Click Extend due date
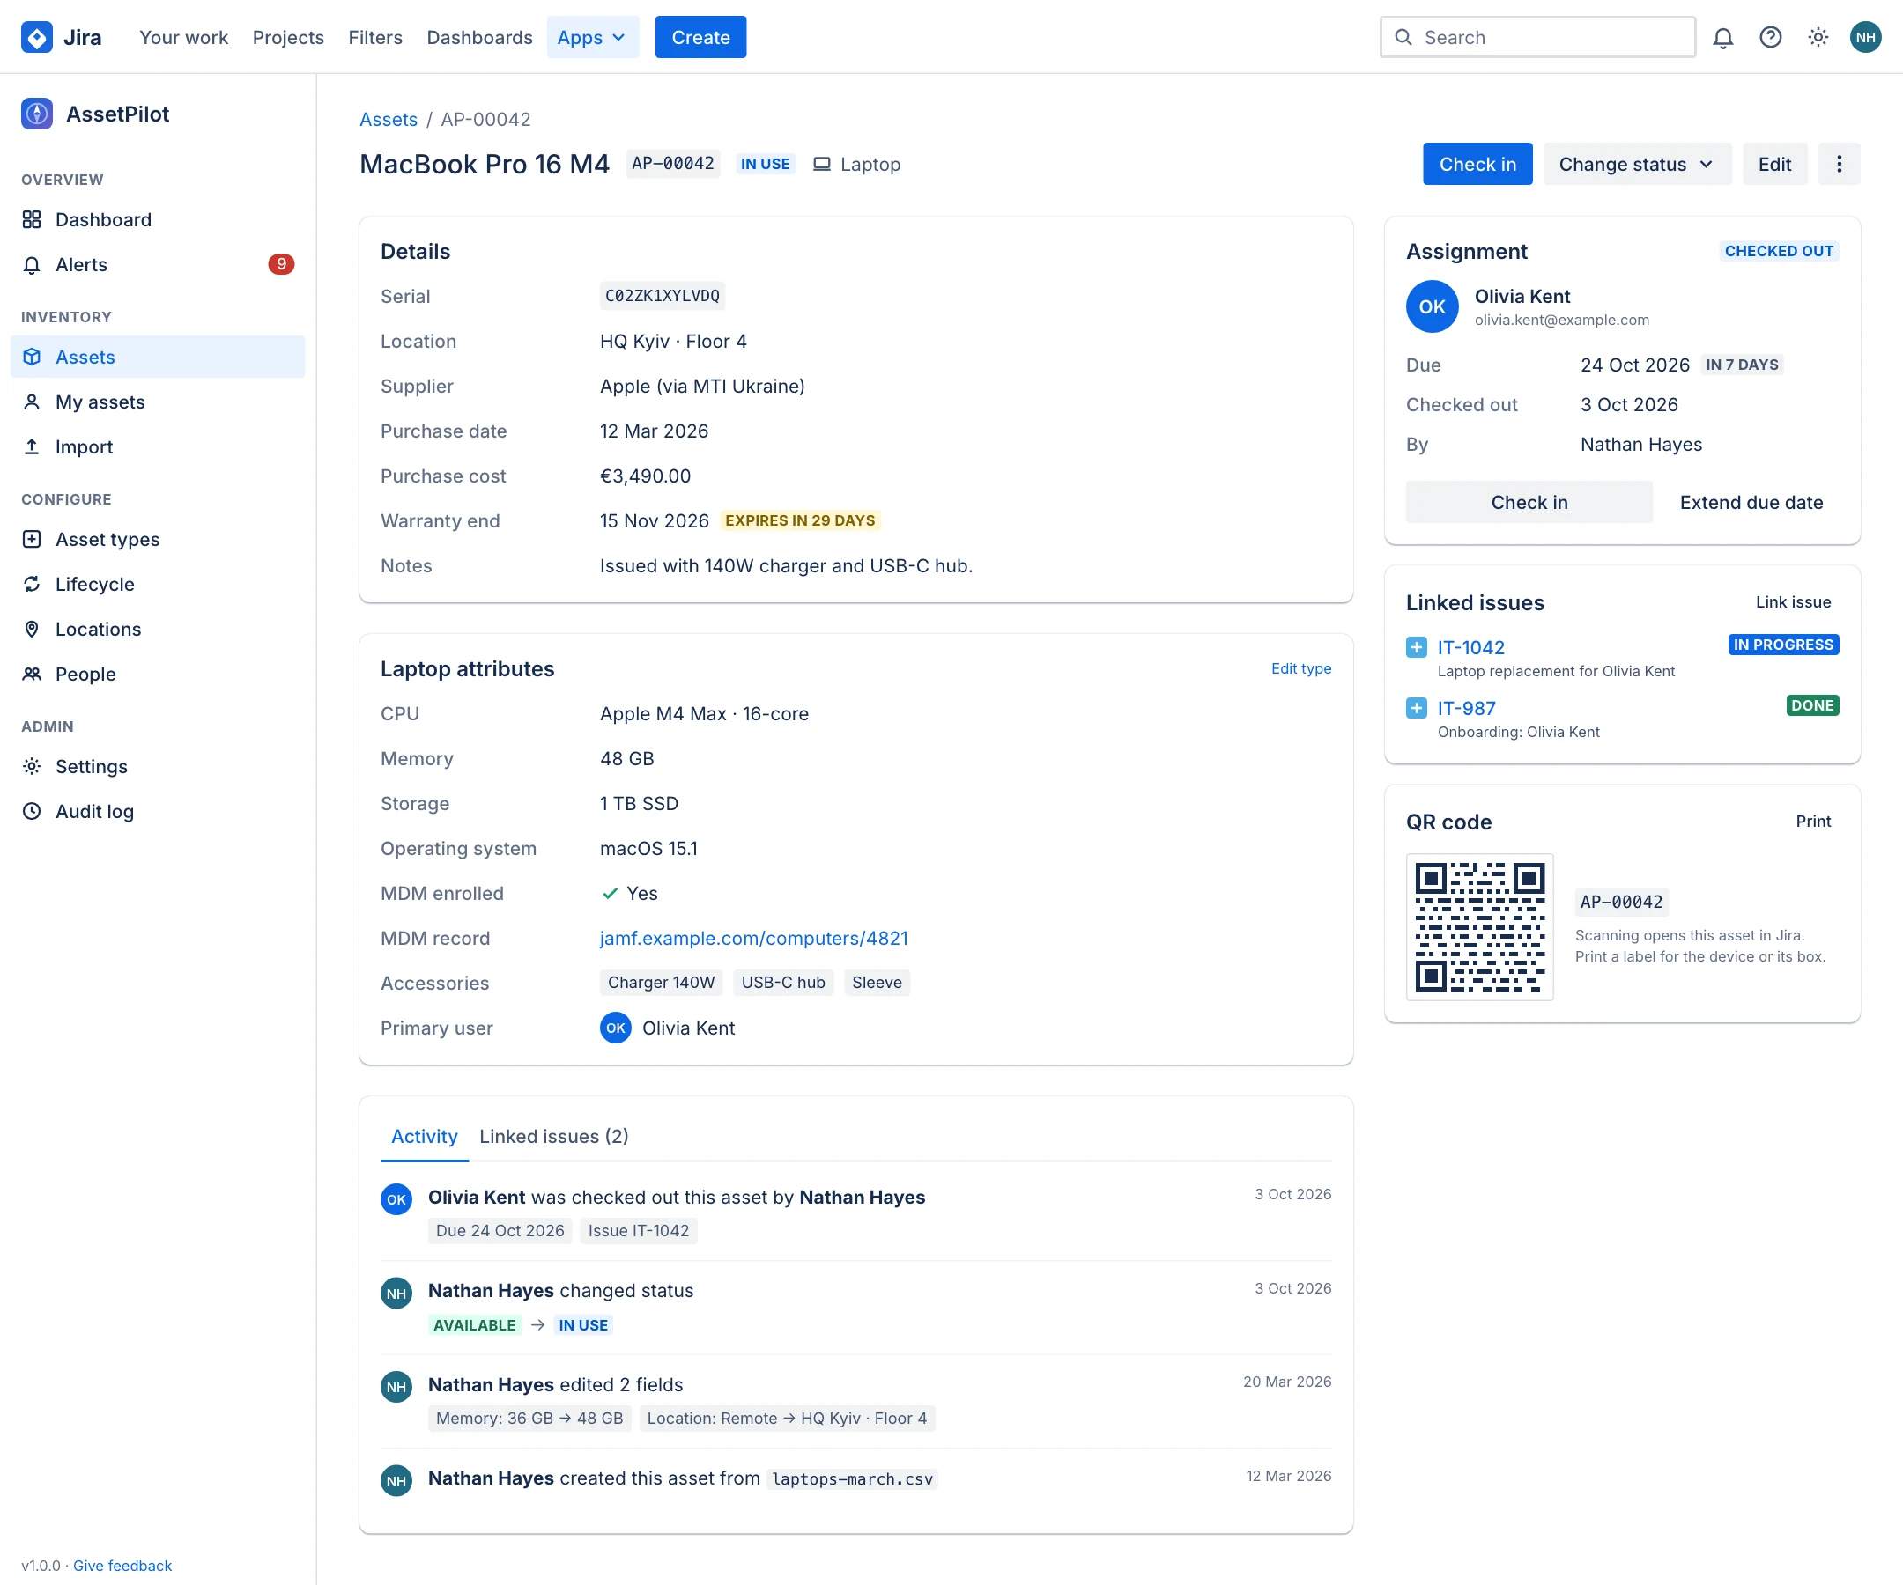Viewport: 1903px width, 1585px height. [x=1751, y=502]
